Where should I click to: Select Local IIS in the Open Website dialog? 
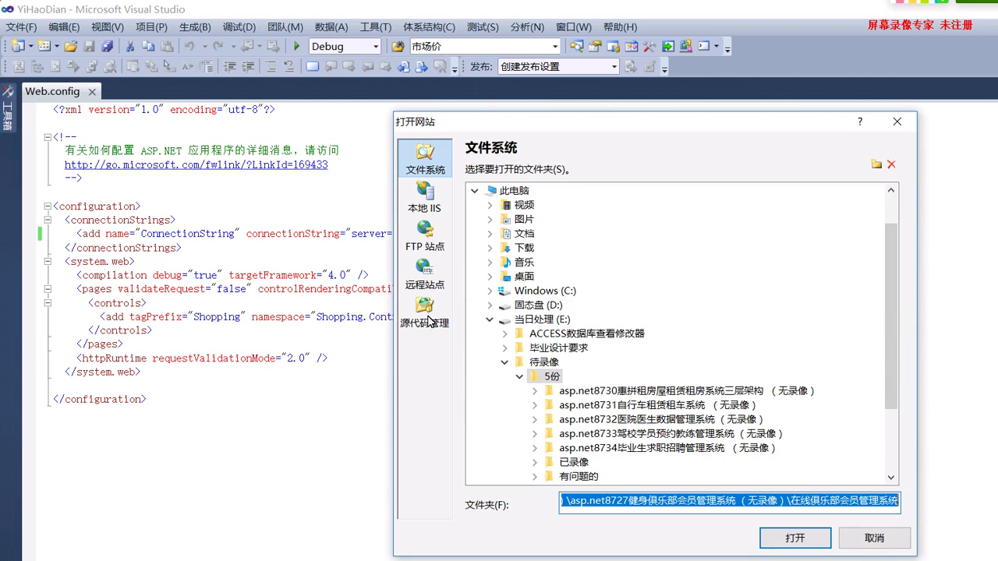click(x=425, y=197)
